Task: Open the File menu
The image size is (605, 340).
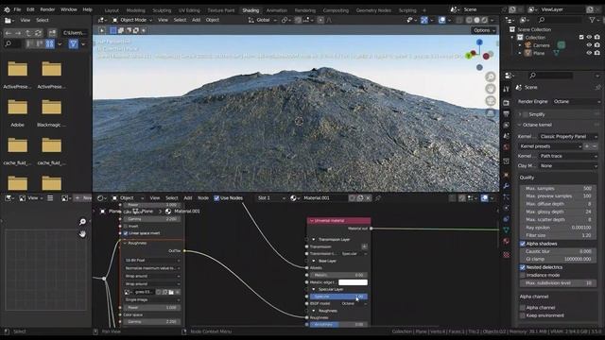Action: pos(17,9)
